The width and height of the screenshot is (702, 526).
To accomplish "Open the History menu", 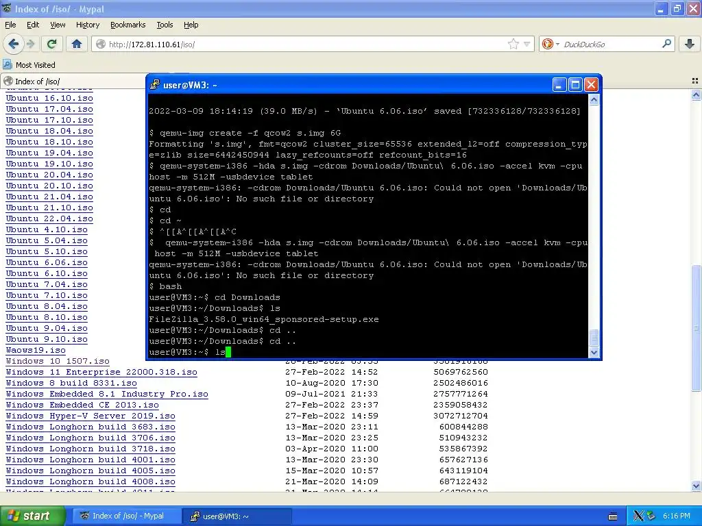I will pyautogui.click(x=87, y=25).
